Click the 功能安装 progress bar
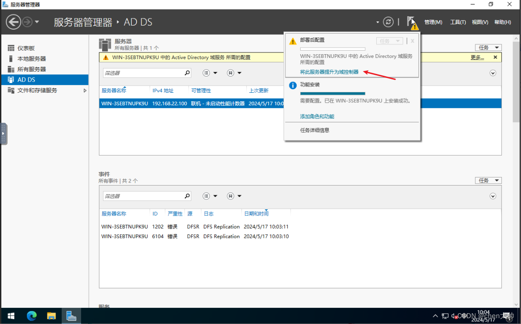 (x=332, y=94)
